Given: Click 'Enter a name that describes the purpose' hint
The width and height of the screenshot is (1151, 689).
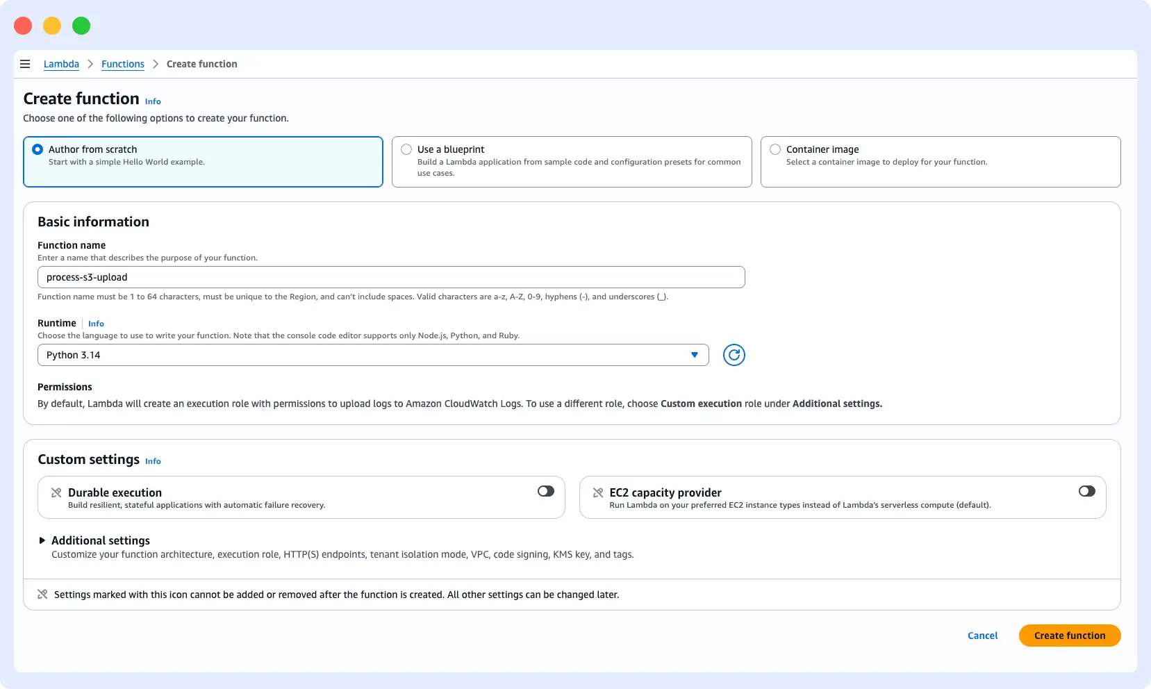Looking at the screenshot, I should tap(147, 258).
